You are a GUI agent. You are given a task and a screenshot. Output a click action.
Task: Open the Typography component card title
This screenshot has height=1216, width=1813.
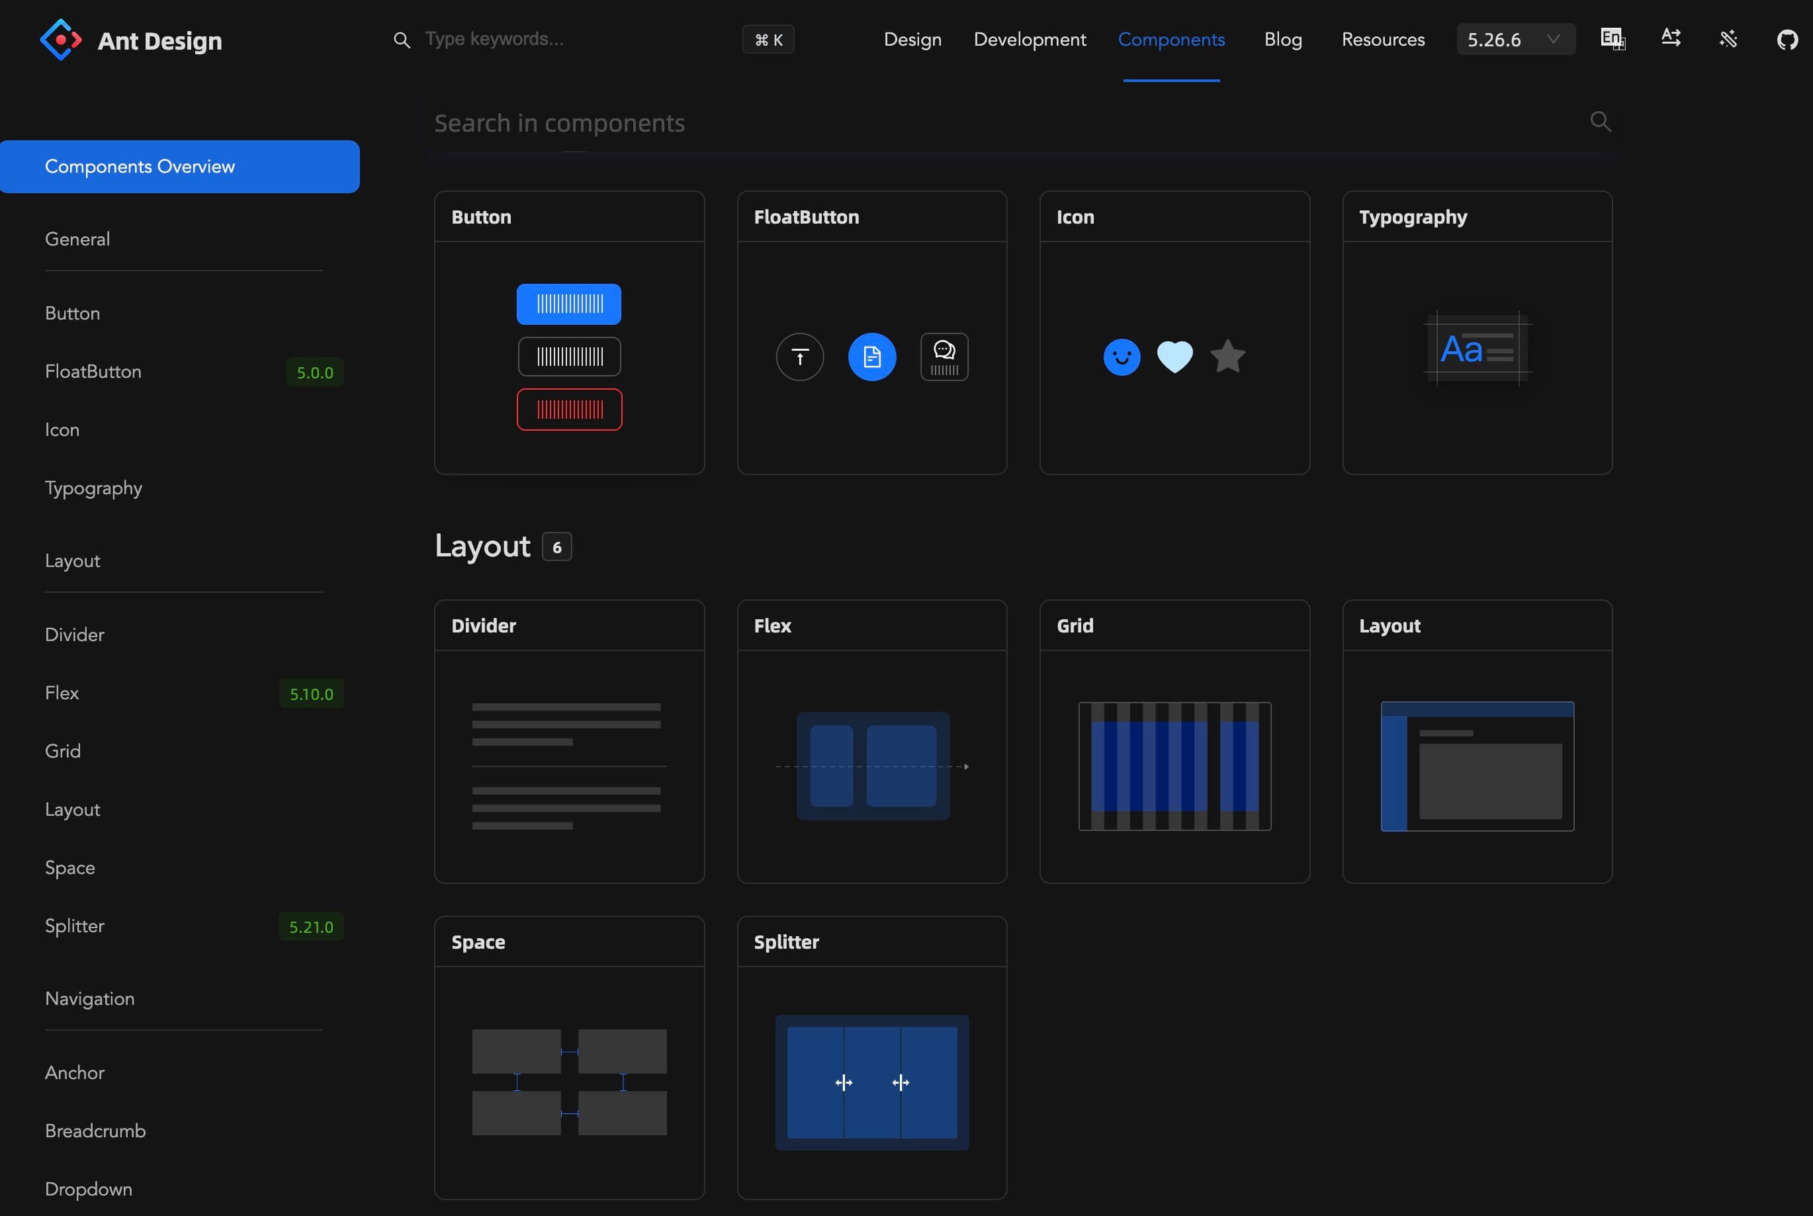[1413, 217]
